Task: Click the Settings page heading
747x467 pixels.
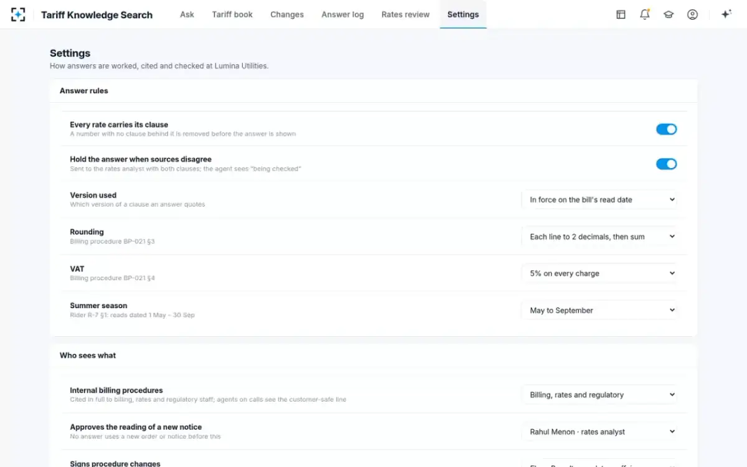Action: click(70, 54)
